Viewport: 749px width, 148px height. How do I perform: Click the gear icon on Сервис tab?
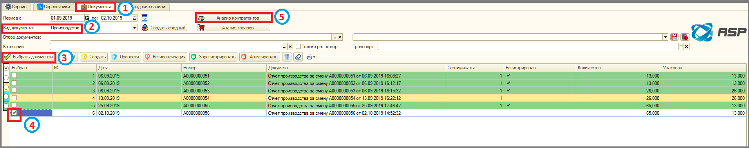click(8, 7)
